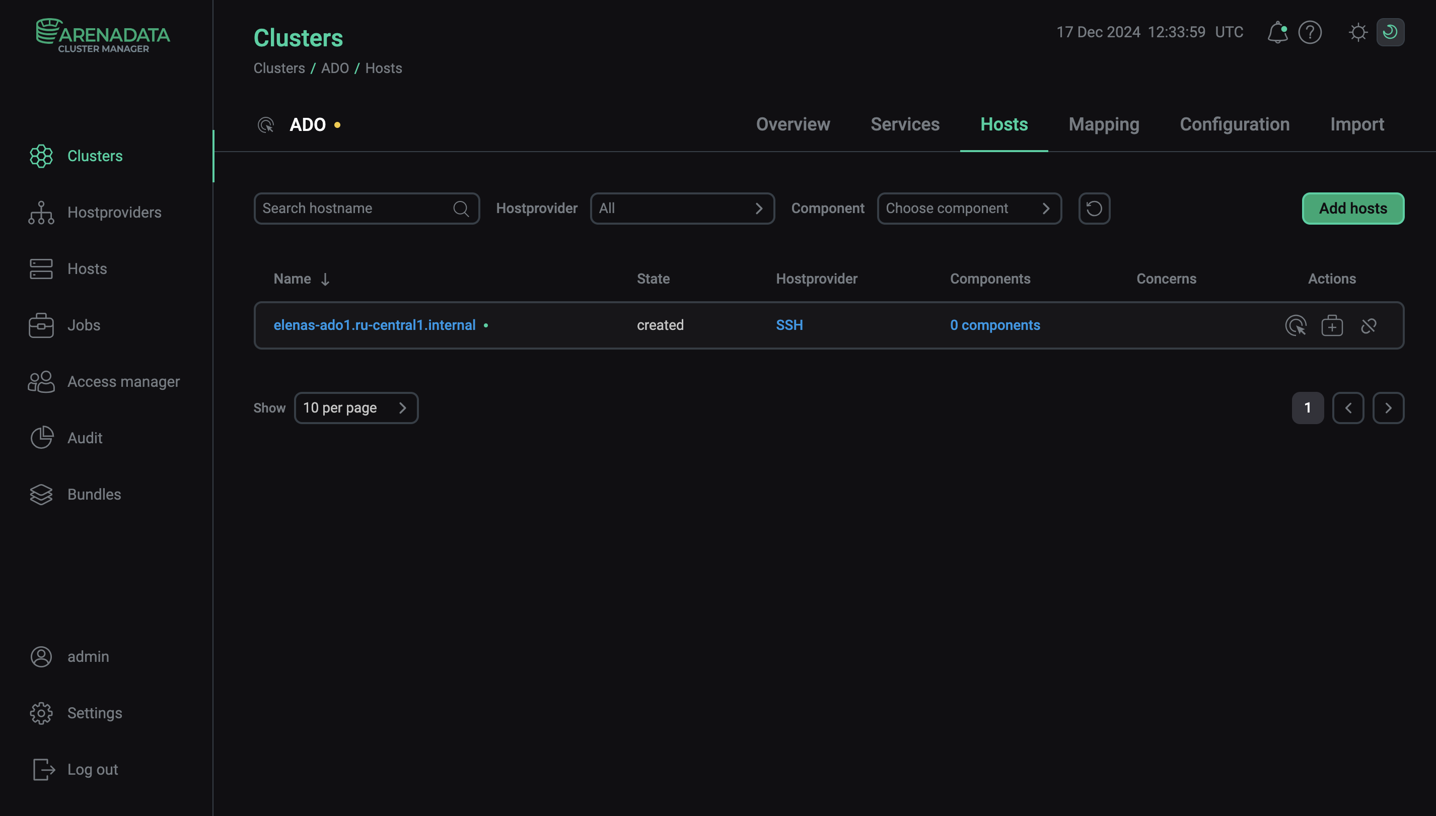
Task: Open the Jobs section in the sidebar
Action: click(84, 325)
